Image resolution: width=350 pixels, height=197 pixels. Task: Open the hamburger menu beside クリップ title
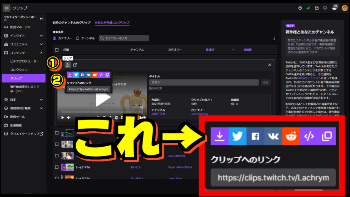(x=6, y=8)
